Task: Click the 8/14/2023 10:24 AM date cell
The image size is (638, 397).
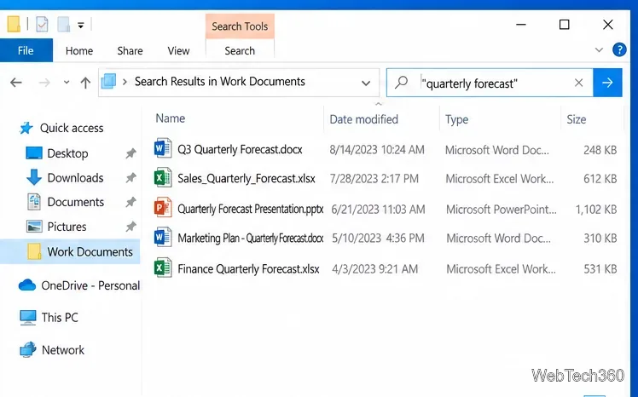Action: pos(377,150)
